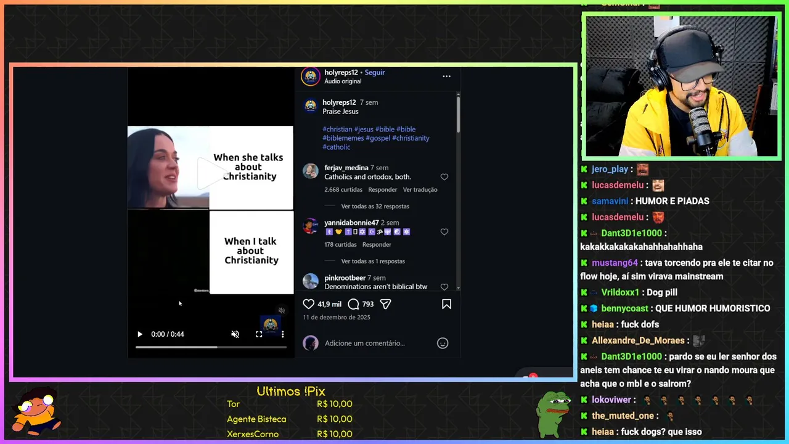The width and height of the screenshot is (789, 444).
Task: Like the ferjav_medina comment
Action: click(x=444, y=177)
